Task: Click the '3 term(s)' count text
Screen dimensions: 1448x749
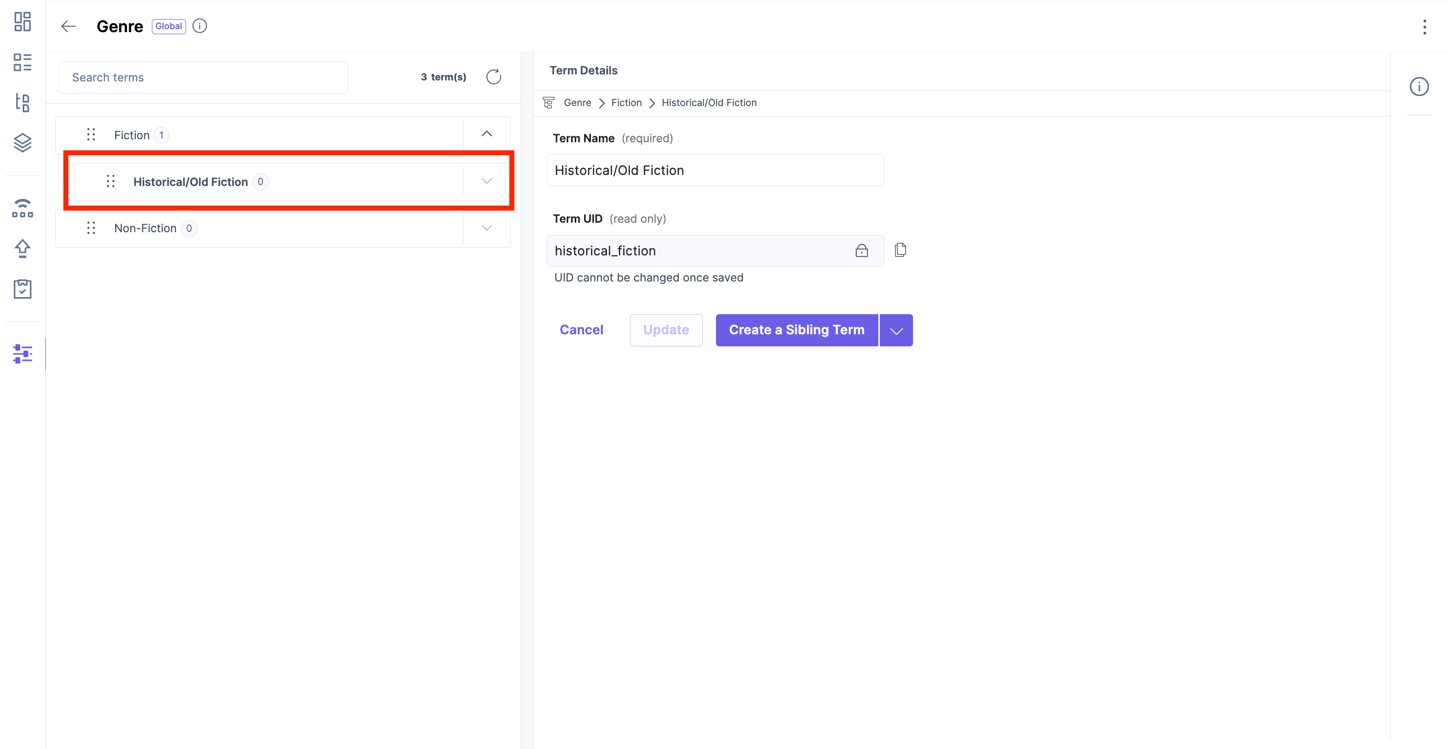Action: point(443,77)
